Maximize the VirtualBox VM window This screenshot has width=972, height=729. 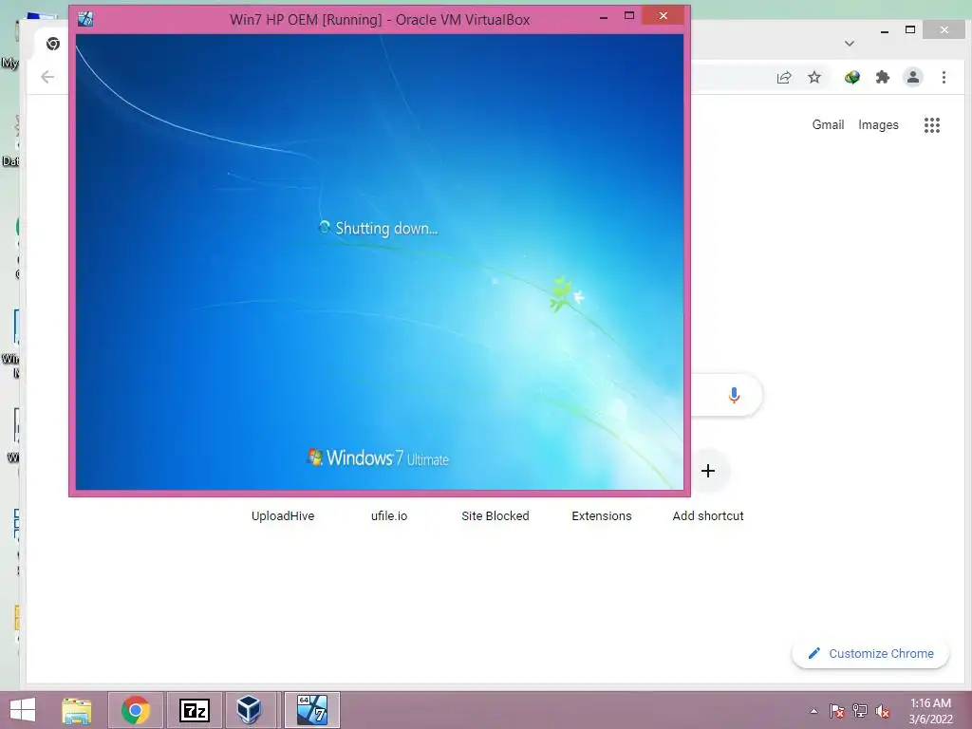point(629,16)
